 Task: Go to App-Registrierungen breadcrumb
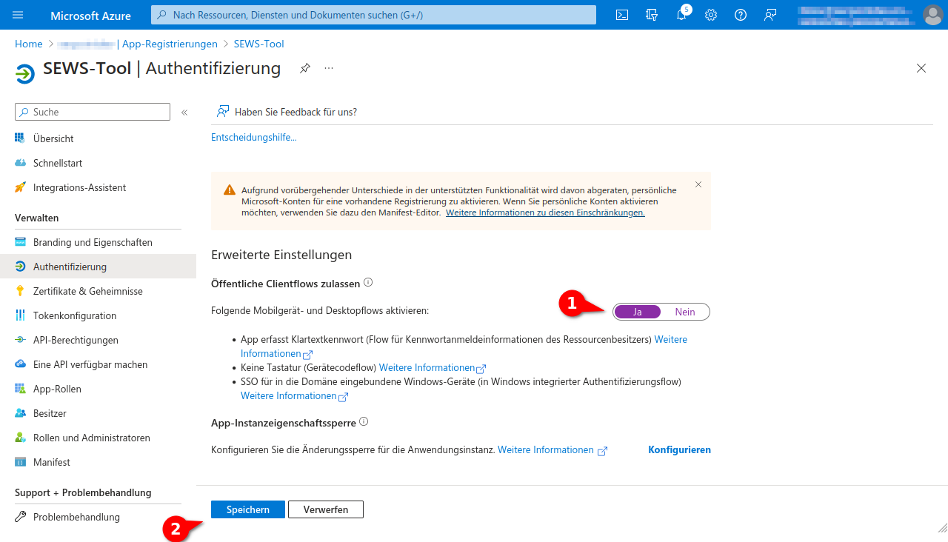click(170, 44)
